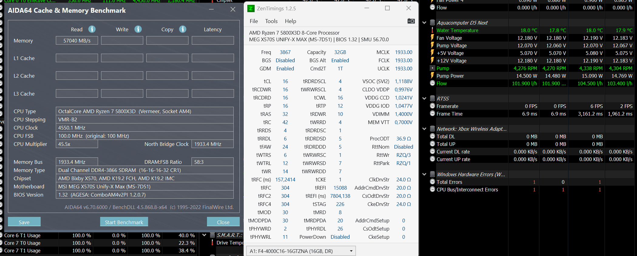The height and width of the screenshot is (256, 637).
Task: Click the CPU Type value text
Action: click(125, 111)
